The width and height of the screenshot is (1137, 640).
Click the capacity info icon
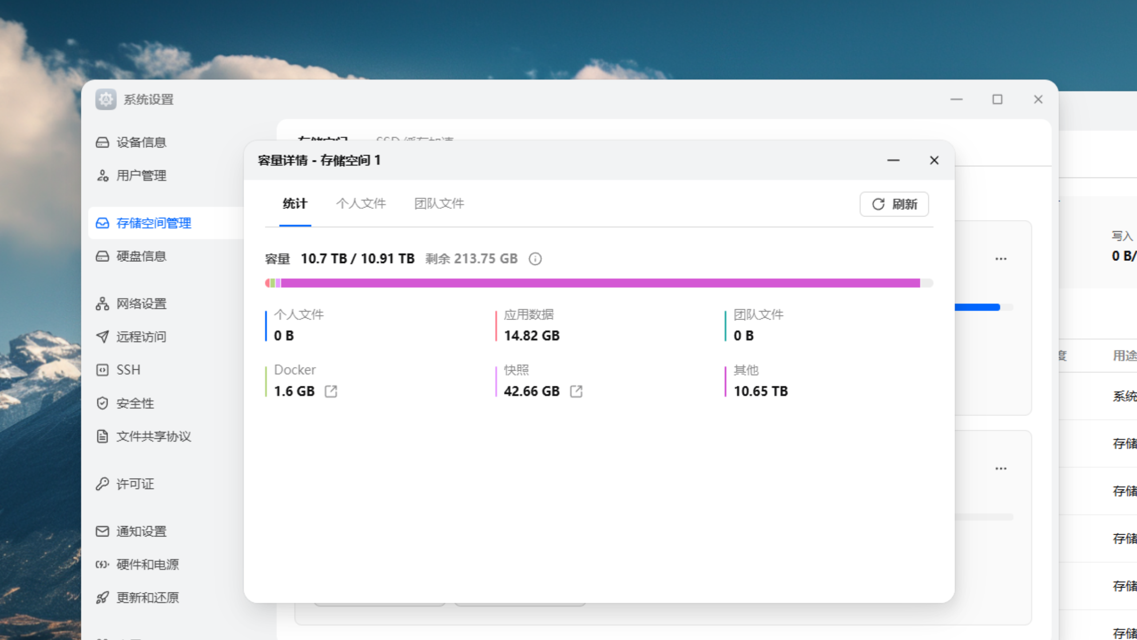pyautogui.click(x=535, y=259)
